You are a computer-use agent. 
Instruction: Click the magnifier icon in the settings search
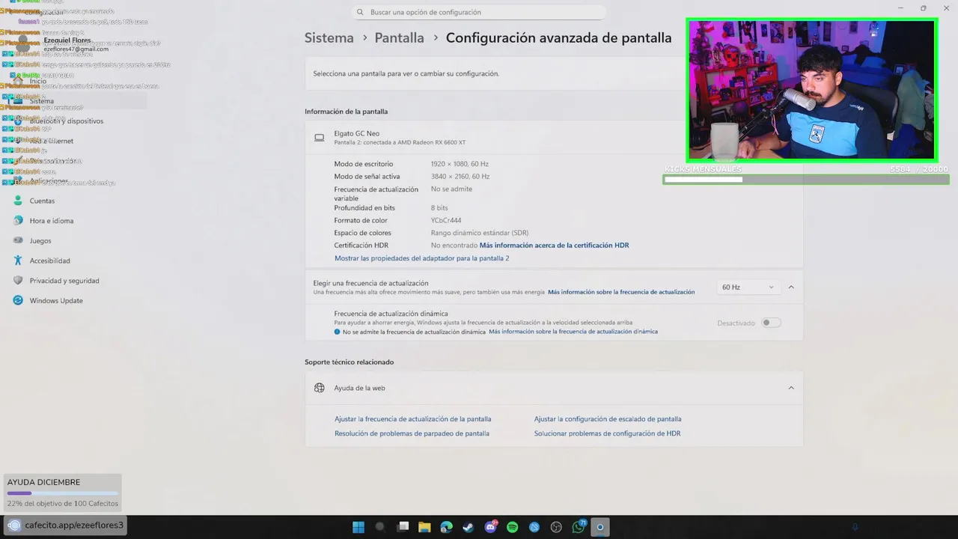pyautogui.click(x=360, y=12)
